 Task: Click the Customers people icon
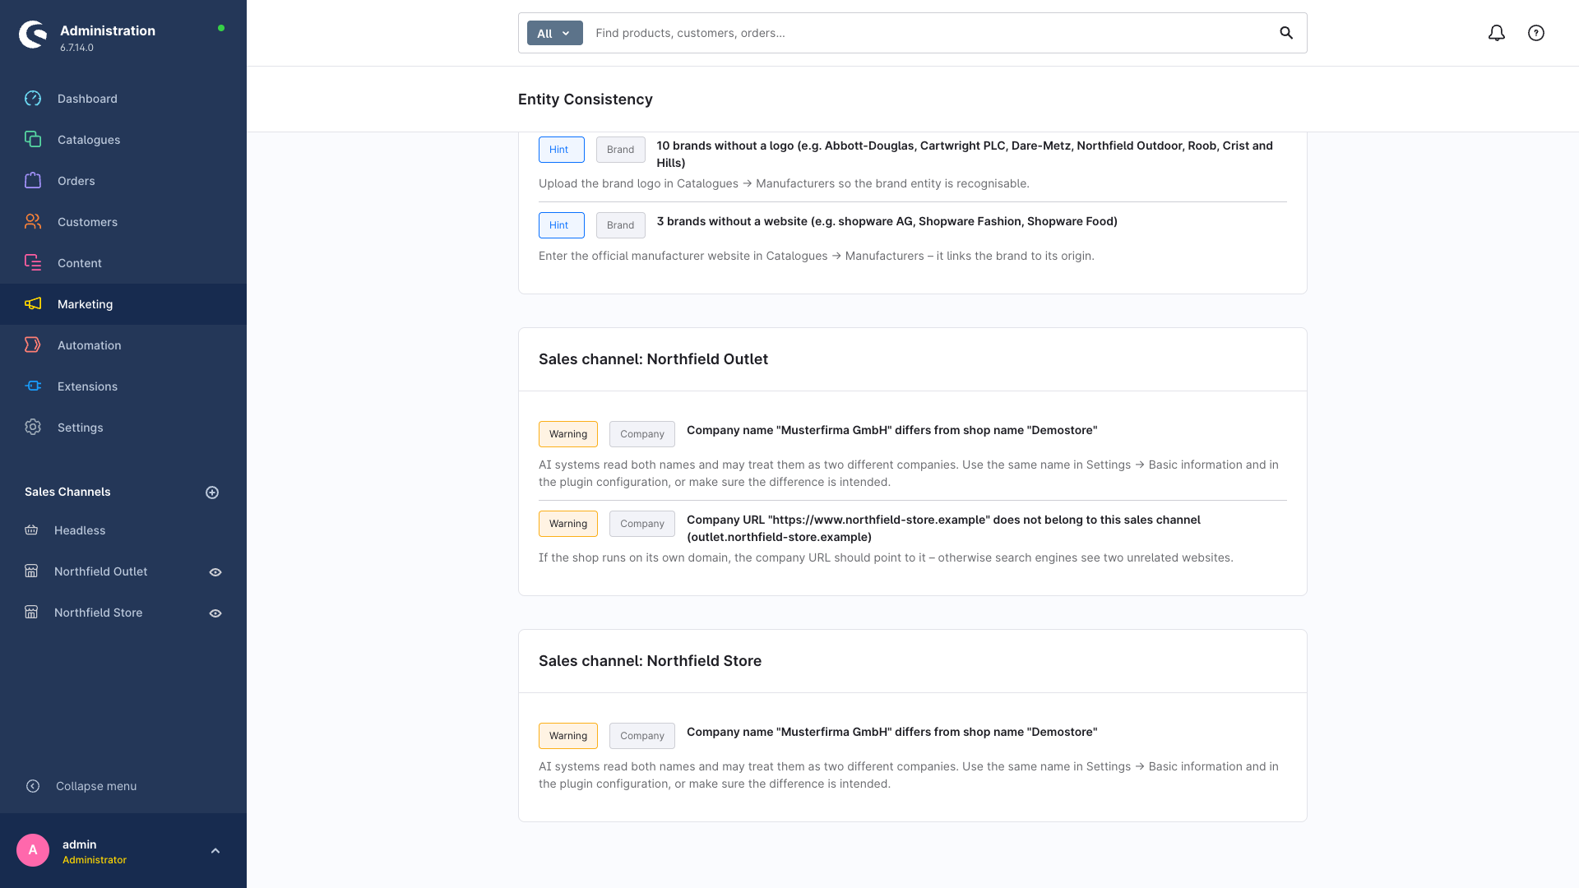tap(33, 222)
